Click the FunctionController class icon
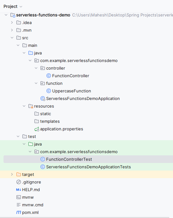This screenshot has width=173, height=218. pos(48,76)
